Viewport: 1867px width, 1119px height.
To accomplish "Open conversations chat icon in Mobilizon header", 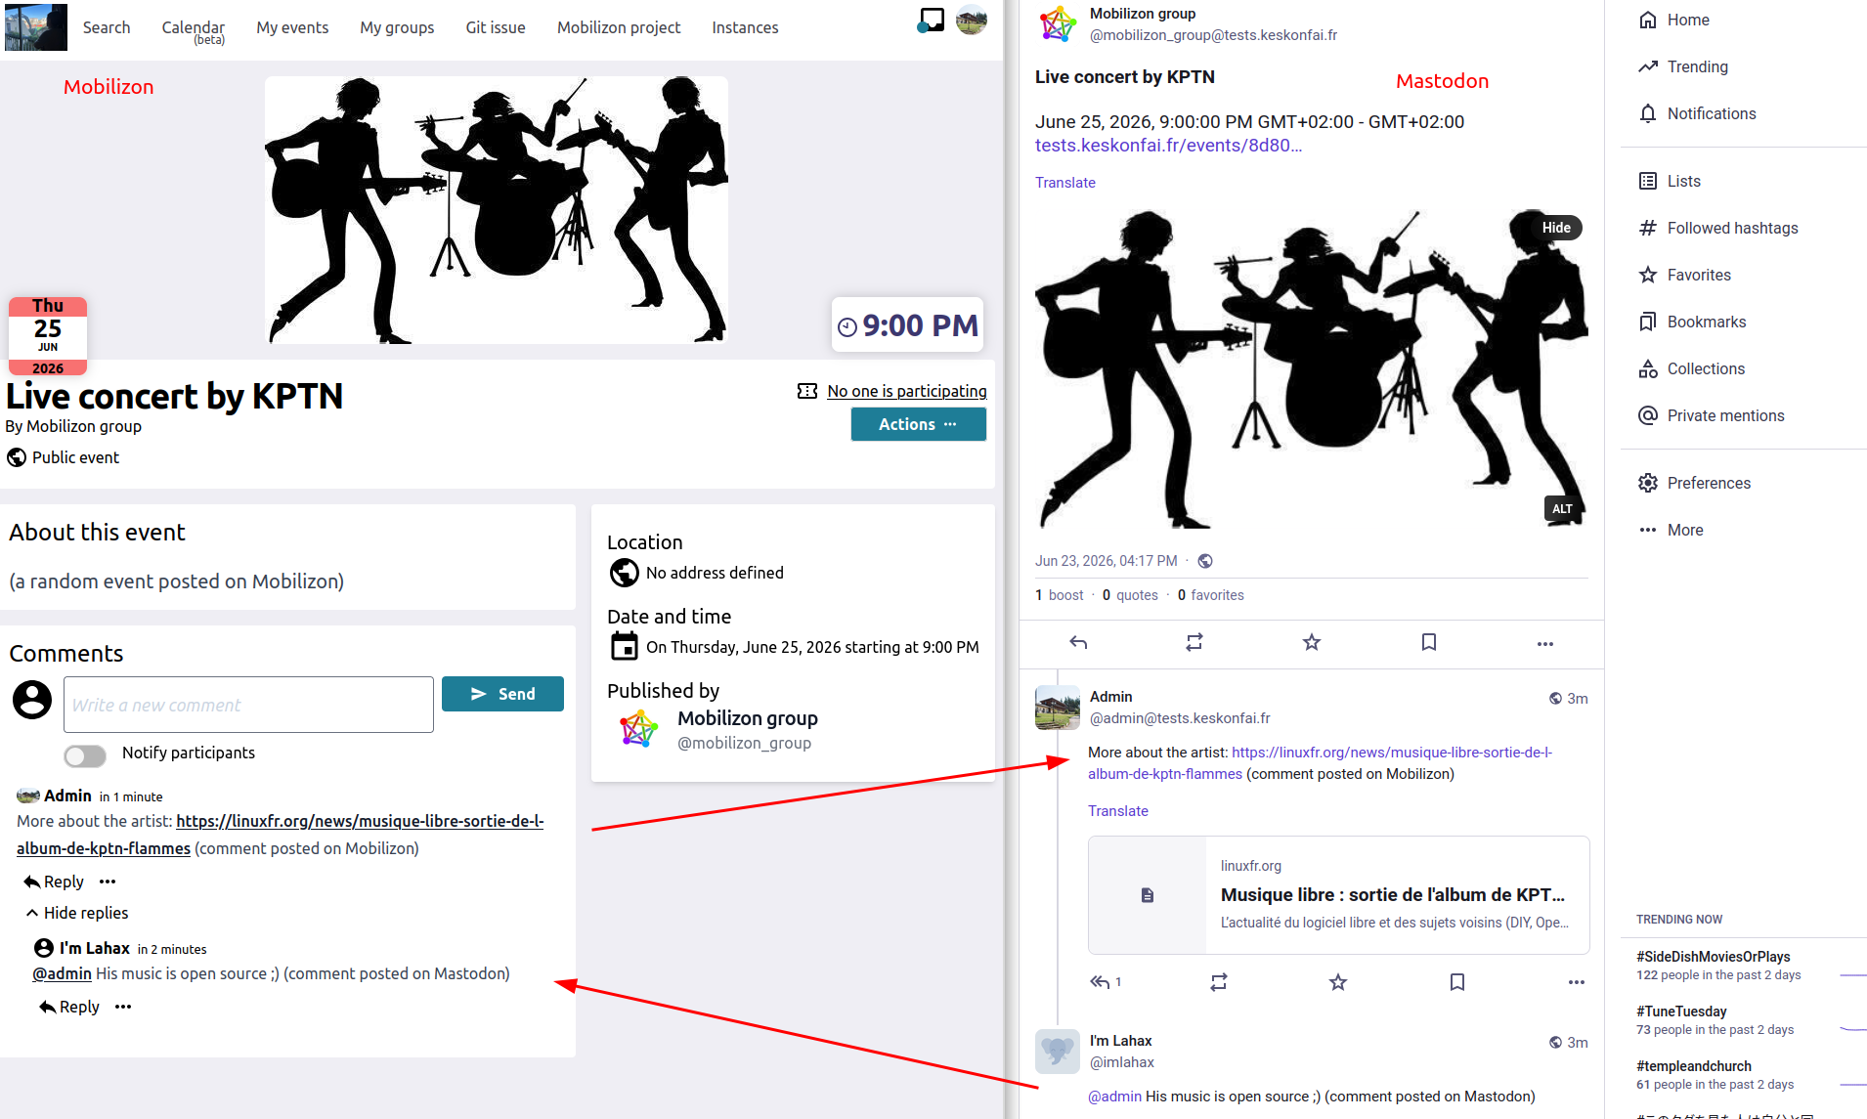I will pyautogui.click(x=932, y=20).
